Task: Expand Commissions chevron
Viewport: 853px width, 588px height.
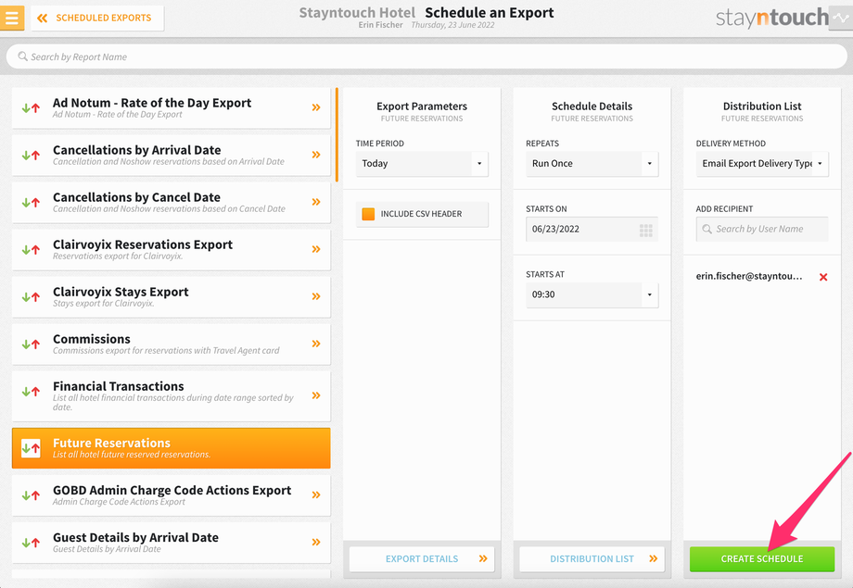Action: pos(316,344)
